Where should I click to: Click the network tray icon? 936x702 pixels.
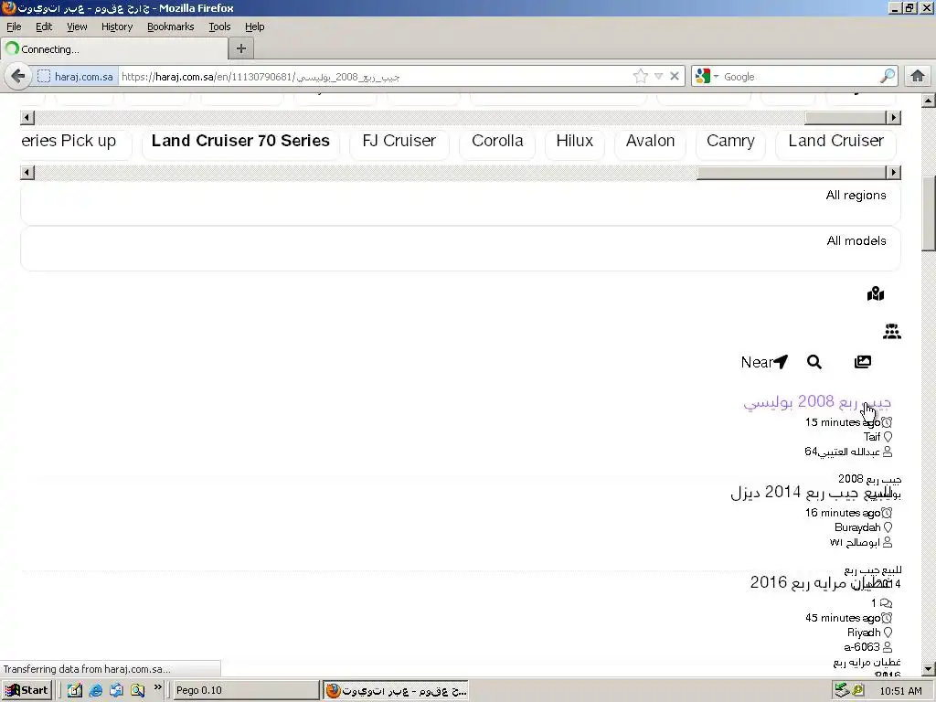tap(842, 690)
